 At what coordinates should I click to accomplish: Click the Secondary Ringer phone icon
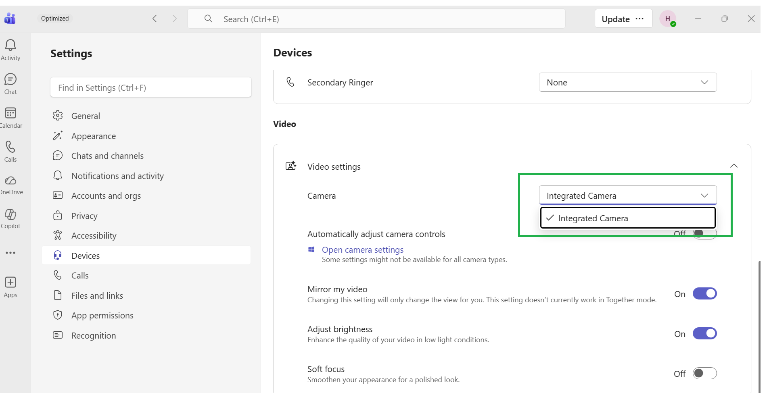tap(290, 82)
